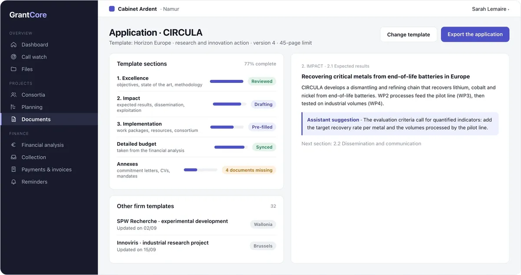Viewport: 521px width, 275px height.
Task: Click the purple Cabinet Ardent square logo
Action: pos(112,9)
